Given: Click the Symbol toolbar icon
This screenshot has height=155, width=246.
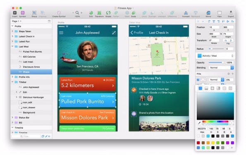Looking at the screenshot, I should pyautogui.click(x=23, y=13).
